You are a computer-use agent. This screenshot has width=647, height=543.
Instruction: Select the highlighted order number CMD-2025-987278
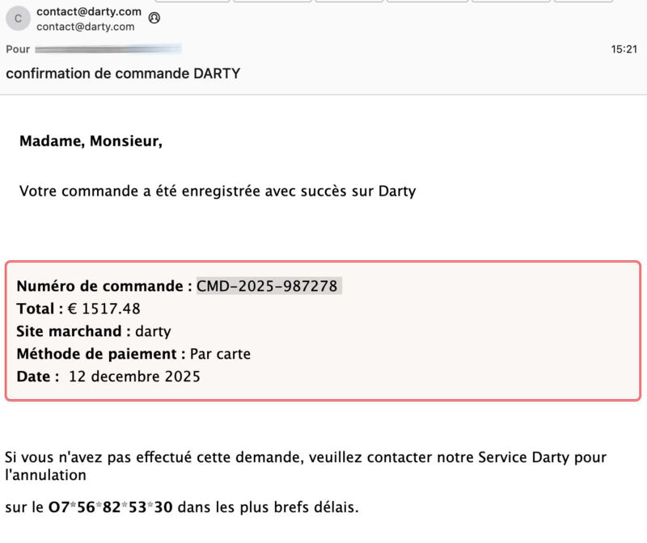[267, 286]
